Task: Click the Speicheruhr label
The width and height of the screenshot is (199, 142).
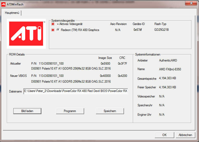Action: click(x=145, y=105)
